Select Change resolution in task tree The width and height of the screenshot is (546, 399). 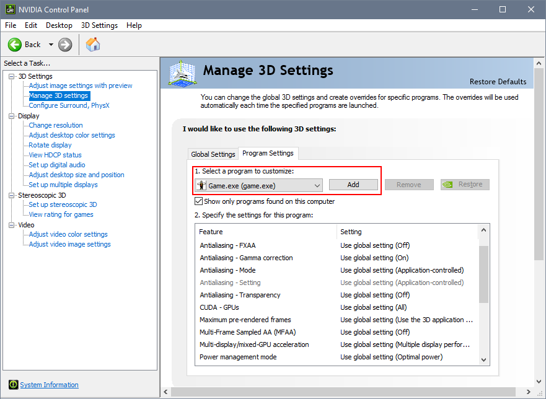56,125
